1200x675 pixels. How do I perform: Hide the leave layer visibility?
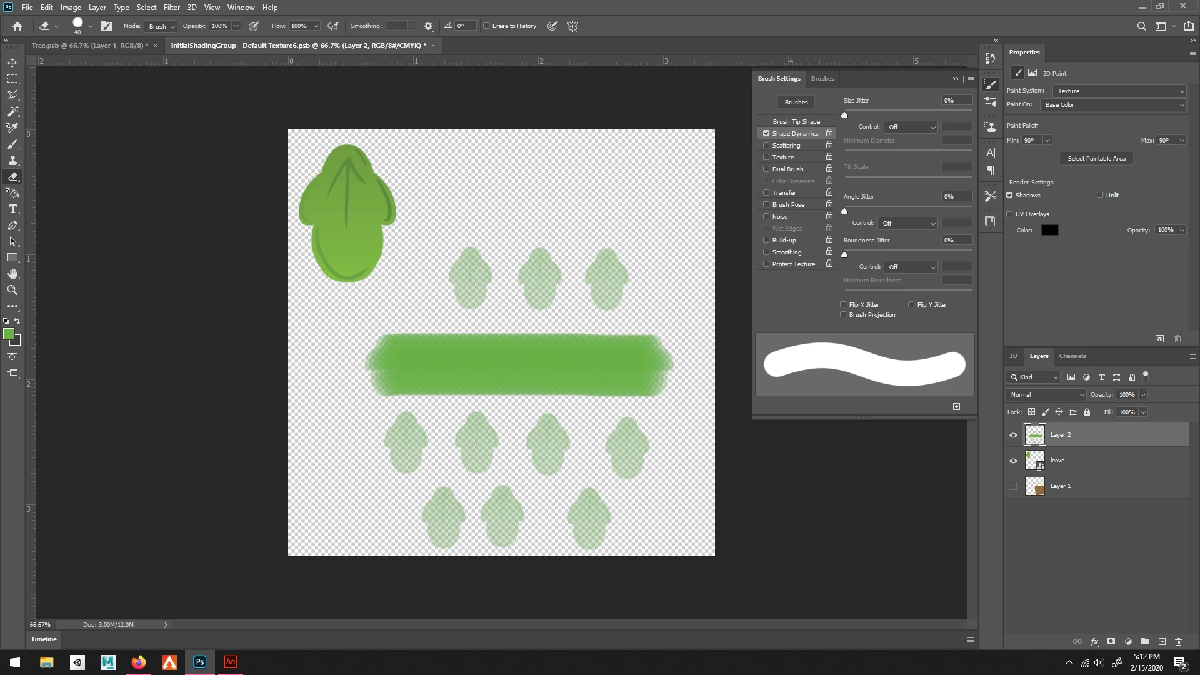1013,461
